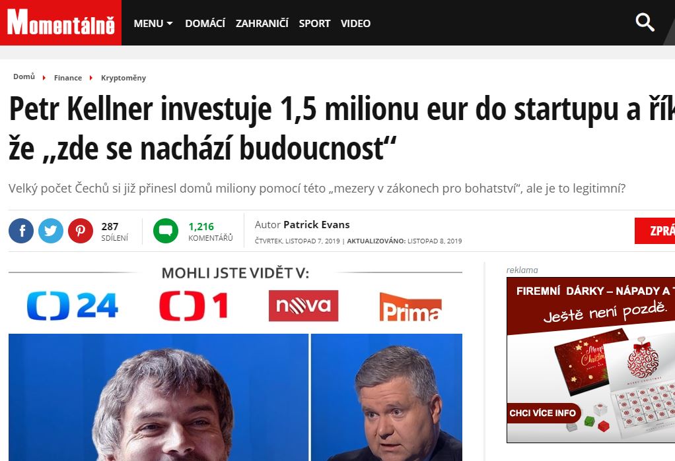Open author Patrick Evans profile
This screenshot has height=461, width=675.
tap(316, 224)
